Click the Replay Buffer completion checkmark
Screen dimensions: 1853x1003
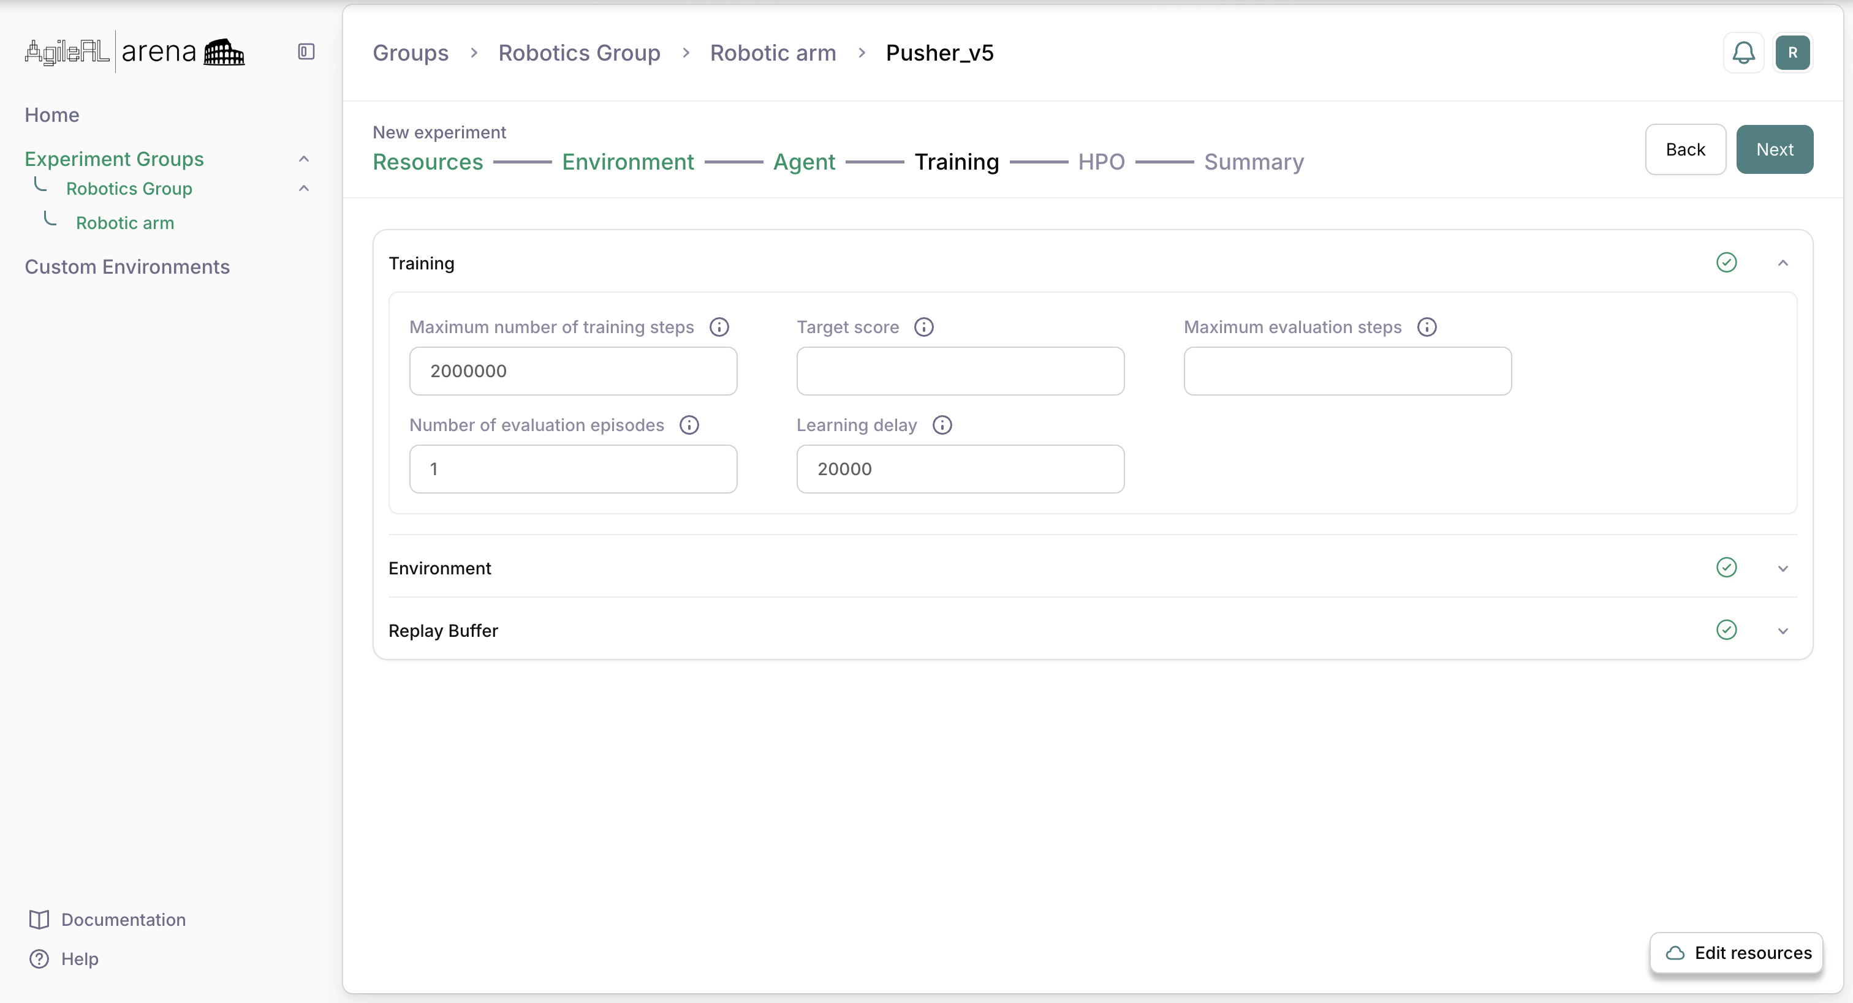coord(1728,629)
